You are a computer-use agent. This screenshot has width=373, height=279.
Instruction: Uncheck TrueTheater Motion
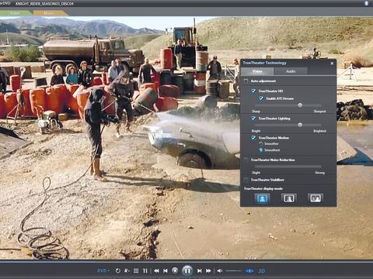pyautogui.click(x=253, y=138)
